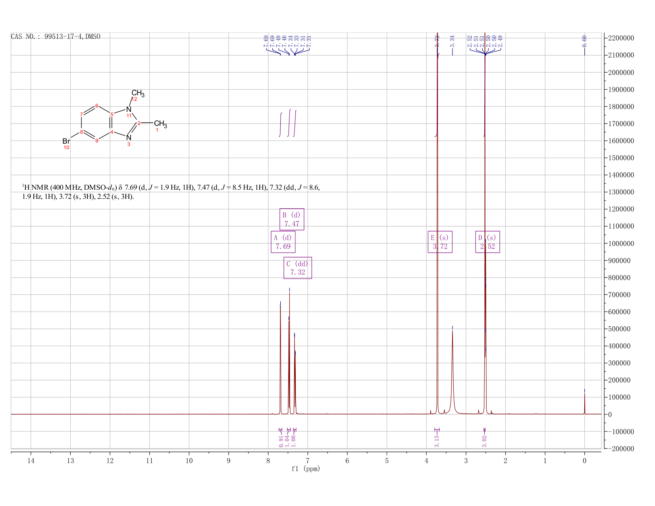Click the y-axis value 2200000
Screen dimensions: 655x506
[621, 38]
